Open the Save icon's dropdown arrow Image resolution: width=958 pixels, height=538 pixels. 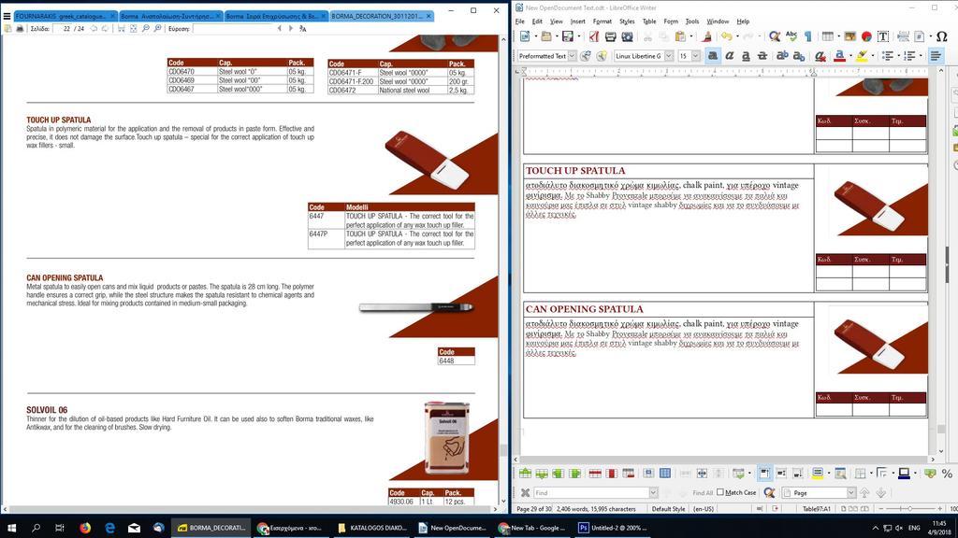tap(578, 37)
